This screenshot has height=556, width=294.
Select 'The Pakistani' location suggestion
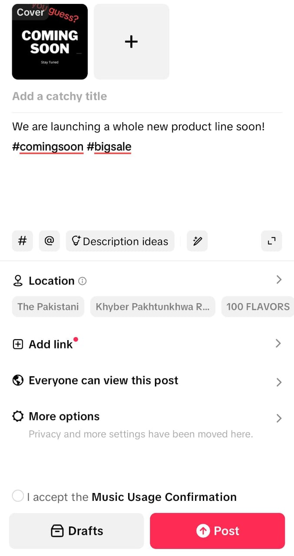(x=48, y=307)
